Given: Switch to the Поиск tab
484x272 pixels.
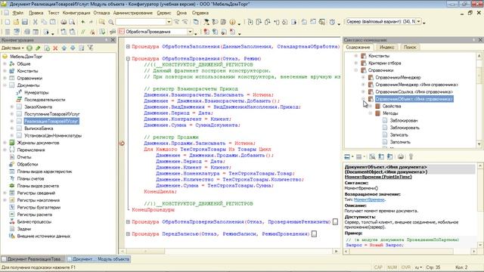Looking at the screenshot, I should click(x=410, y=47).
